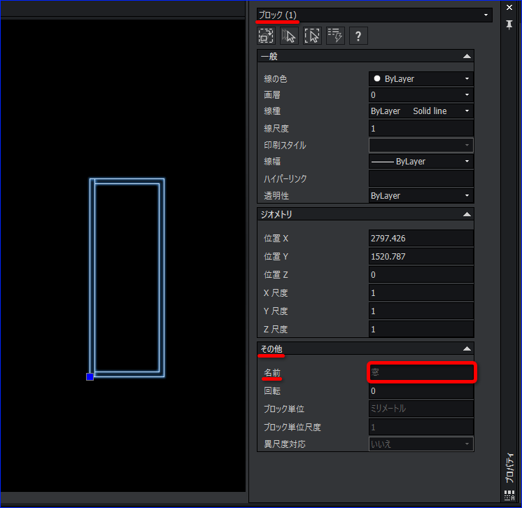Click the select objects arrow icon

click(289, 36)
